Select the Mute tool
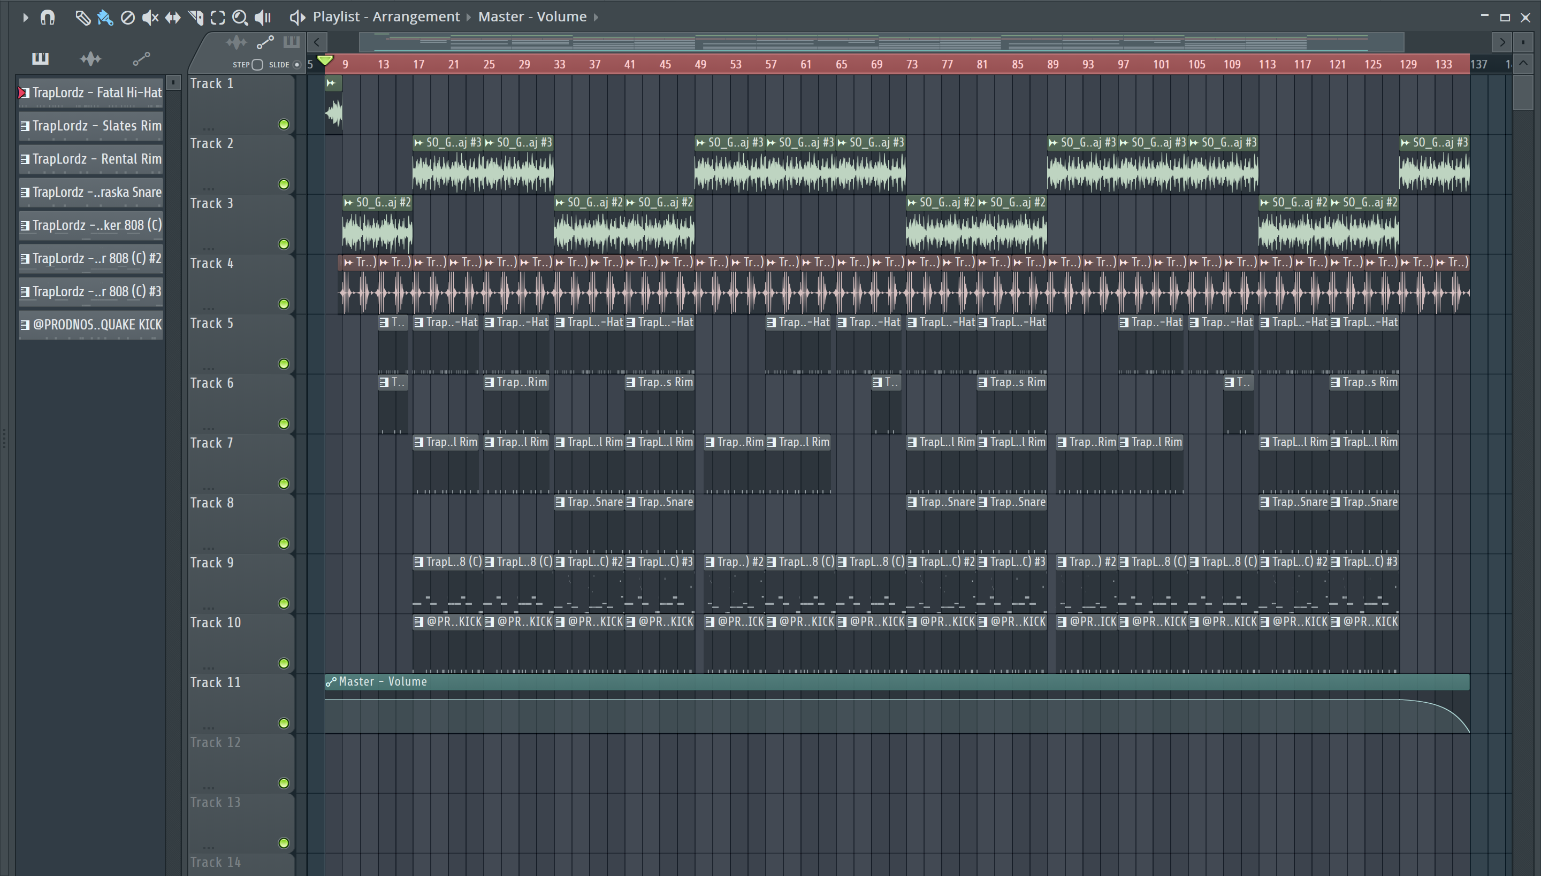 coord(150,18)
